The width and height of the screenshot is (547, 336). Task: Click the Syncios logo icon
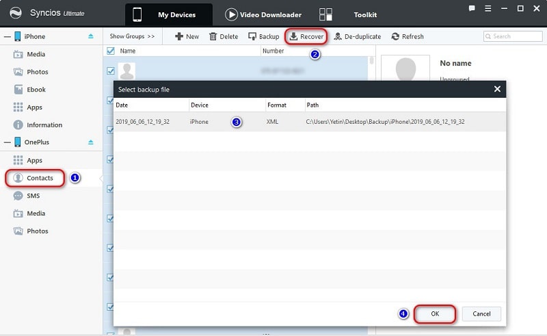tap(15, 13)
